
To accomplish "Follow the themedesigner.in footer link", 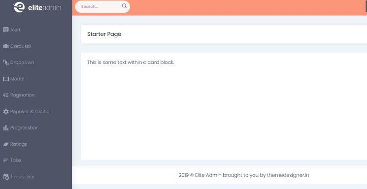I will click(288, 175).
